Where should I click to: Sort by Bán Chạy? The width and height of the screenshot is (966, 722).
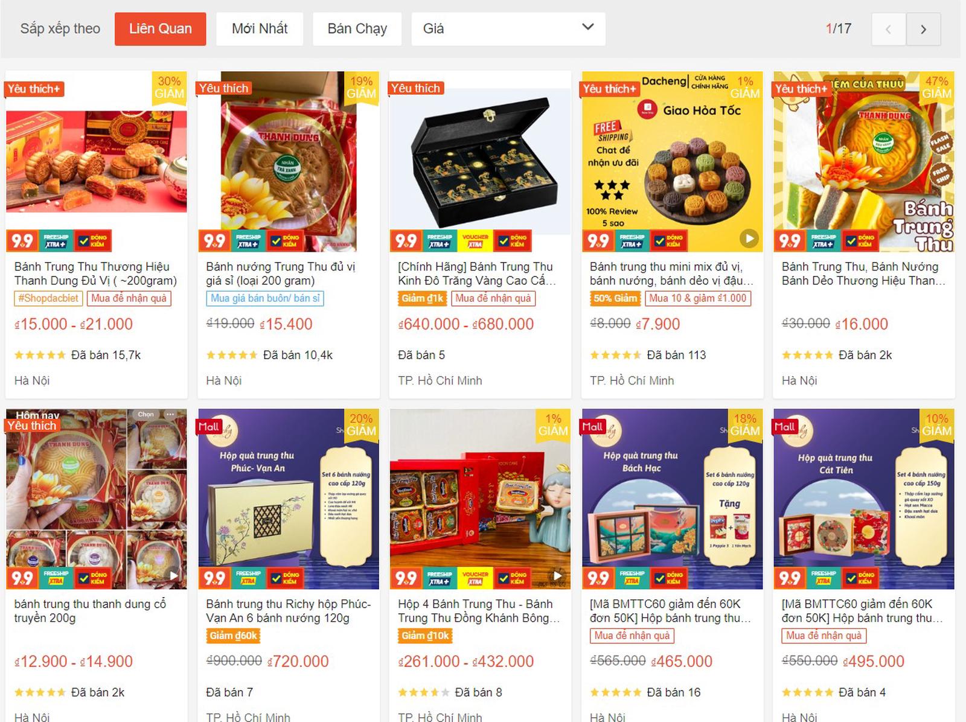tap(357, 28)
